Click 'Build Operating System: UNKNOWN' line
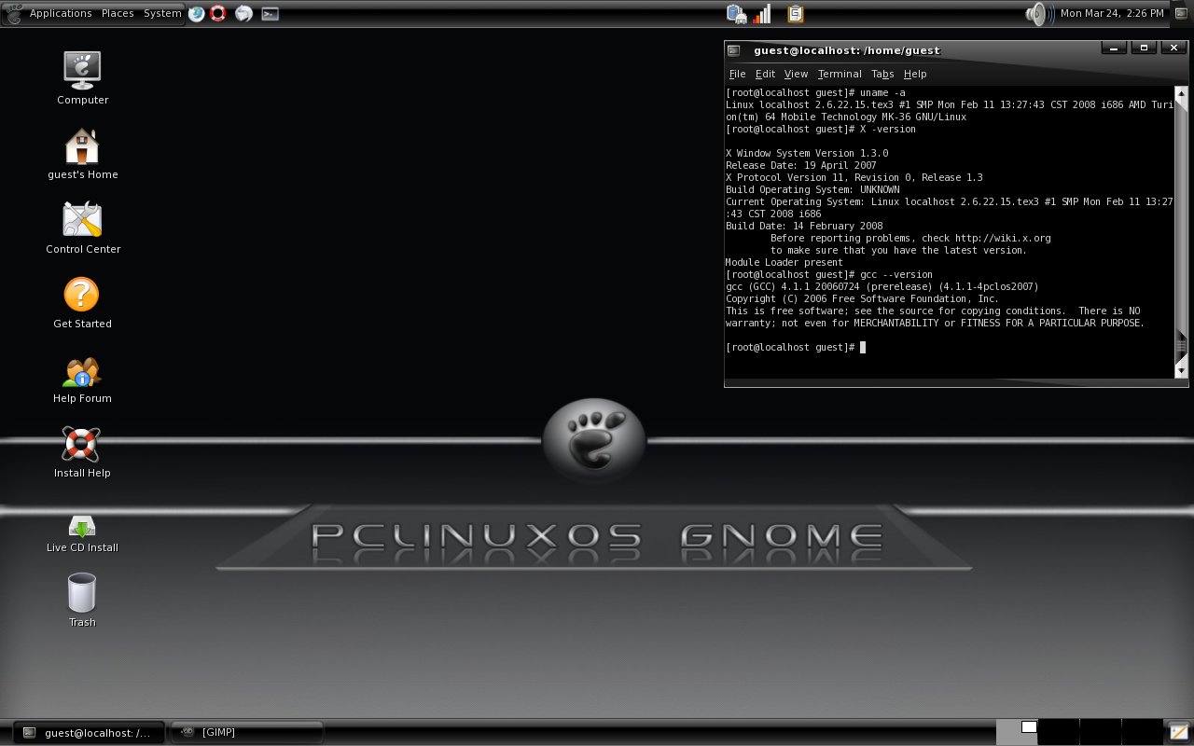1194x746 pixels. tap(812, 190)
